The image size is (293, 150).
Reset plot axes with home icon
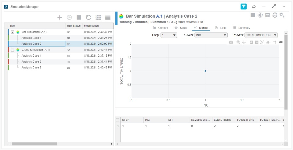[x=268, y=42]
